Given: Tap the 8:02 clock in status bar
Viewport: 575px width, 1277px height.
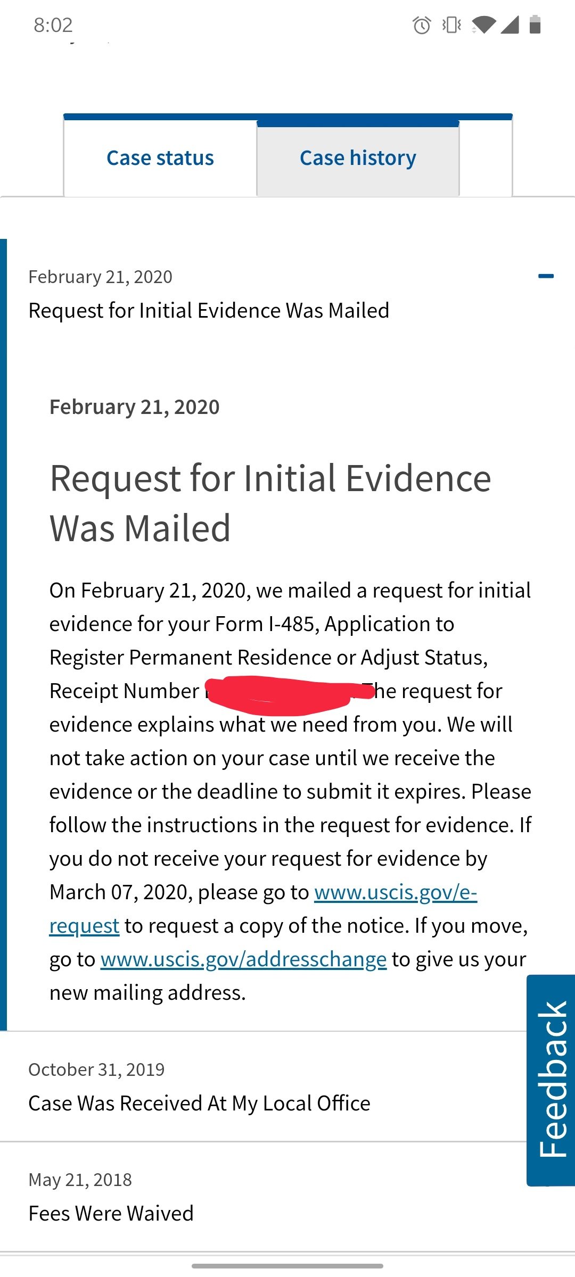Looking at the screenshot, I should (x=53, y=25).
